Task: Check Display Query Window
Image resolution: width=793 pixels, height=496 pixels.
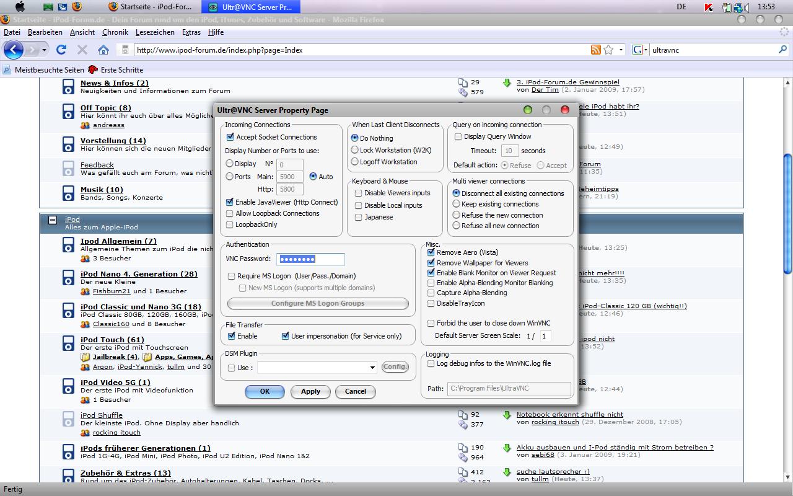Action: point(458,136)
